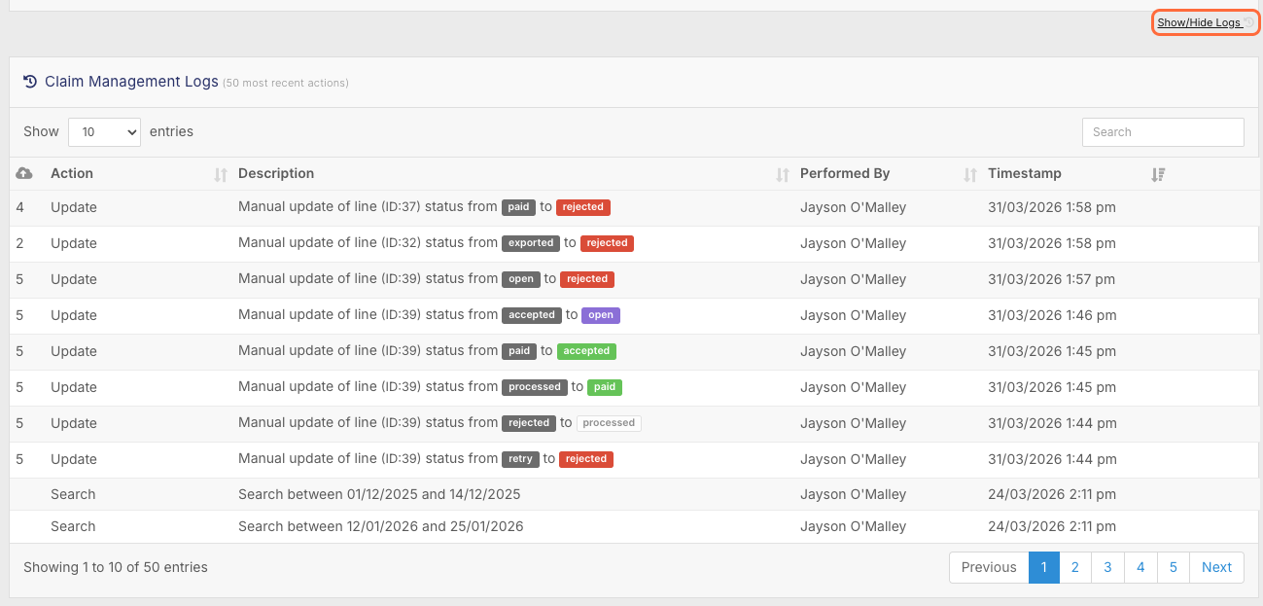This screenshot has height=606, width=1263.
Task: Click the "(50 most recent actions)" subtitle
Action: pos(286,83)
